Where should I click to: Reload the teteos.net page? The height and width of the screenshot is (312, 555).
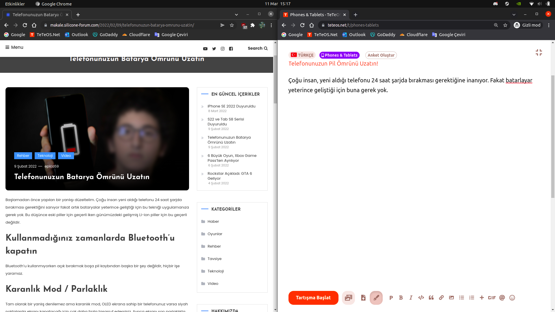[x=302, y=25]
